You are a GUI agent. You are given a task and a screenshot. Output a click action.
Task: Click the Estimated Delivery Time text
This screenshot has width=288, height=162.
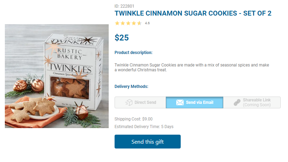coord(144,127)
